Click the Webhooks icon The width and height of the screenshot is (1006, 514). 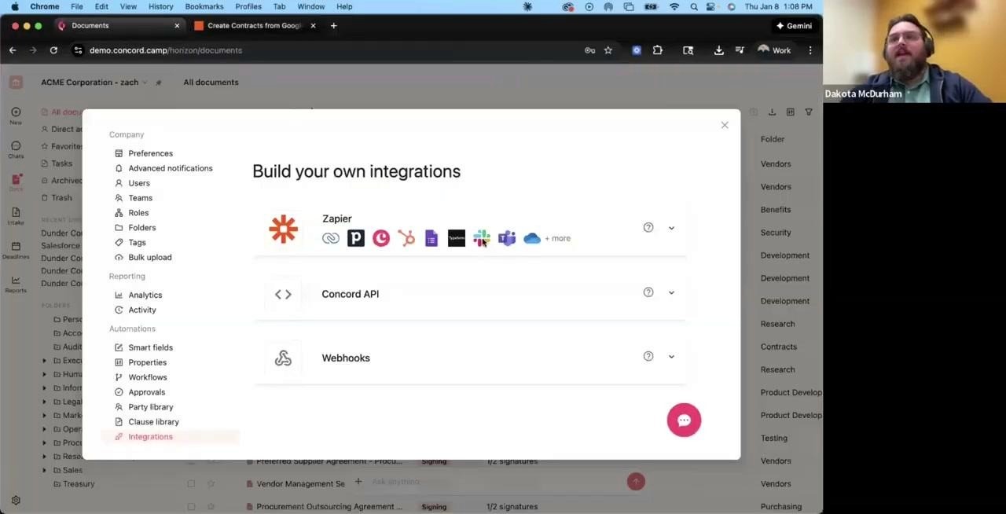(x=283, y=358)
